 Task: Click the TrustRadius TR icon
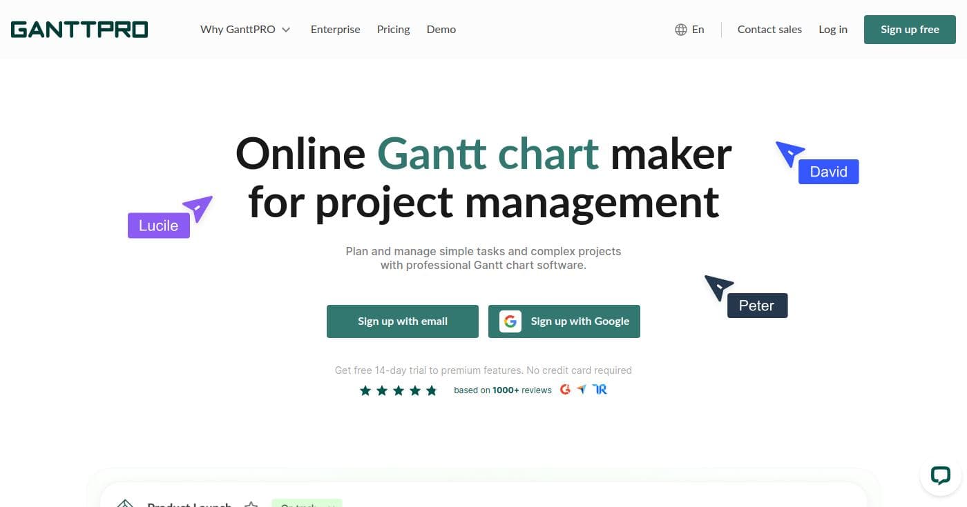tap(600, 389)
